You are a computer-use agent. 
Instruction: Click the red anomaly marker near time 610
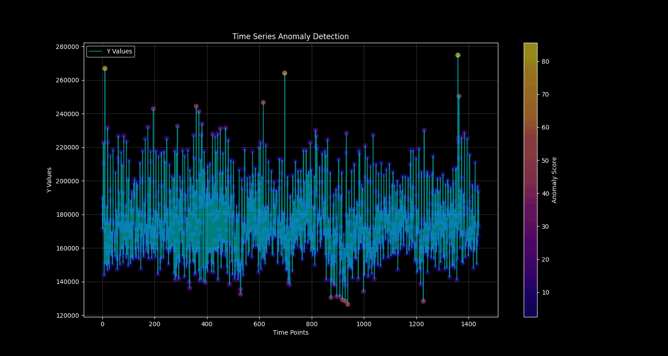tap(262, 103)
